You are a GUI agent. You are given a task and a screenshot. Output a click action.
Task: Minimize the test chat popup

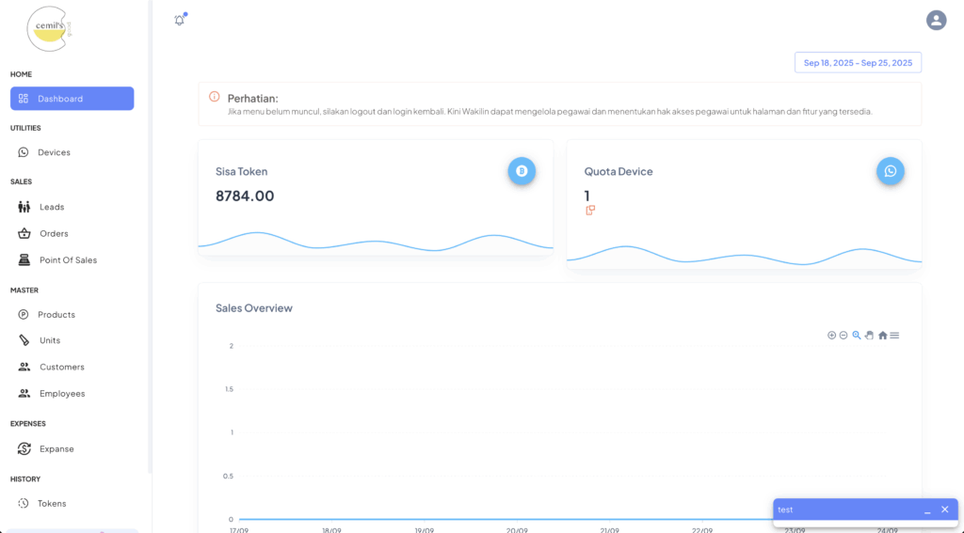927,509
